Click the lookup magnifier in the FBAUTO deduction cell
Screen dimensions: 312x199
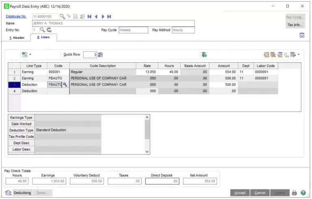(65, 84)
